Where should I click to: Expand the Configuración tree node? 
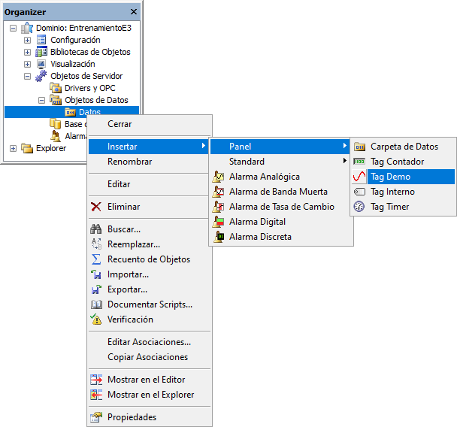pos(27,40)
